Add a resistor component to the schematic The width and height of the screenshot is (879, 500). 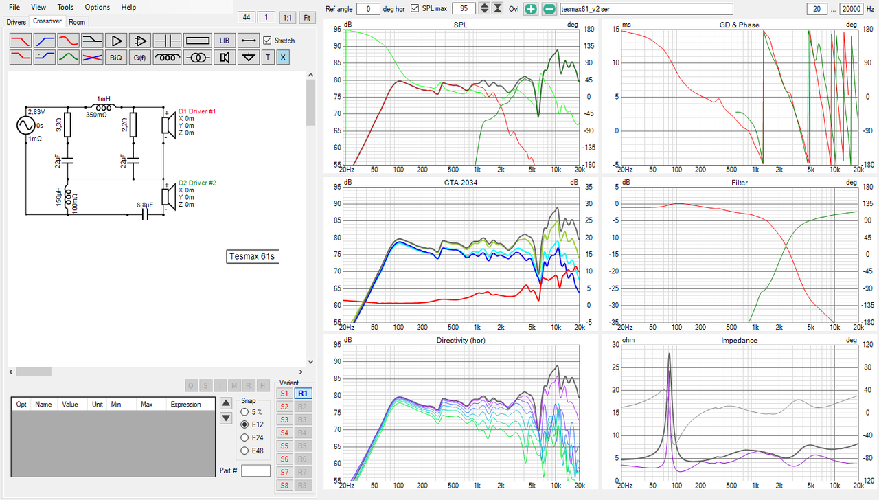[197, 41]
